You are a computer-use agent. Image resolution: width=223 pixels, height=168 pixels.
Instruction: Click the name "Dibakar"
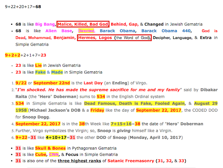(209, 90)
